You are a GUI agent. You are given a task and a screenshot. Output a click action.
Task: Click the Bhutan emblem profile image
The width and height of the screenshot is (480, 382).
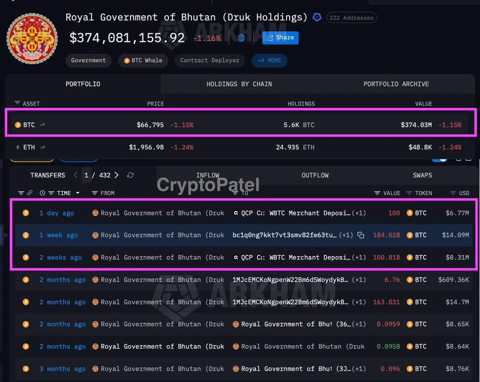(x=32, y=39)
